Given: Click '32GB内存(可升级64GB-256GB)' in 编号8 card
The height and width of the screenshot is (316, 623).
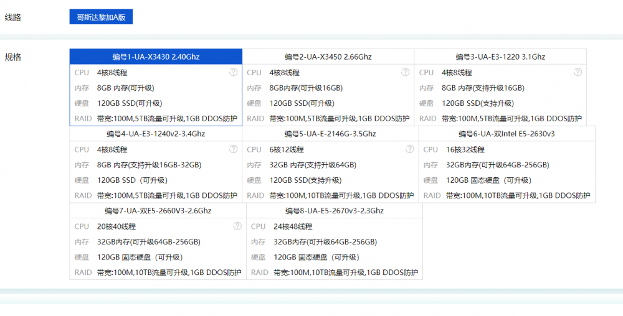Looking at the screenshot, I should pyautogui.click(x=325, y=242).
